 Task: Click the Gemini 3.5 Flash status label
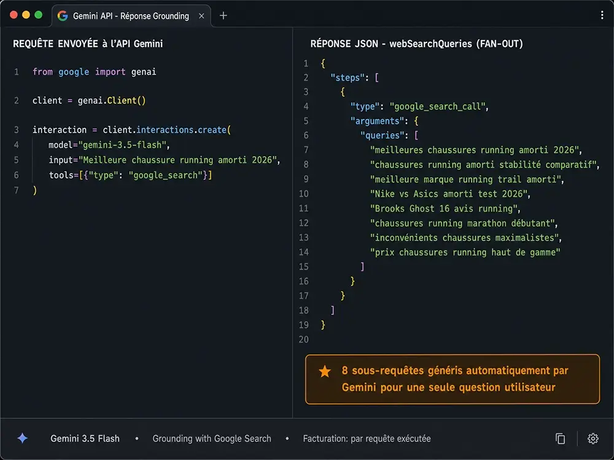coord(85,439)
